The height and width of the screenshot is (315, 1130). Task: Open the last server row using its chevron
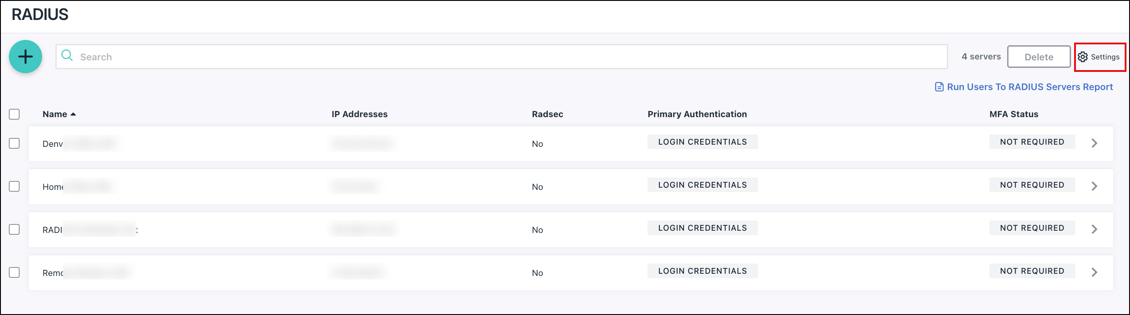(x=1094, y=272)
